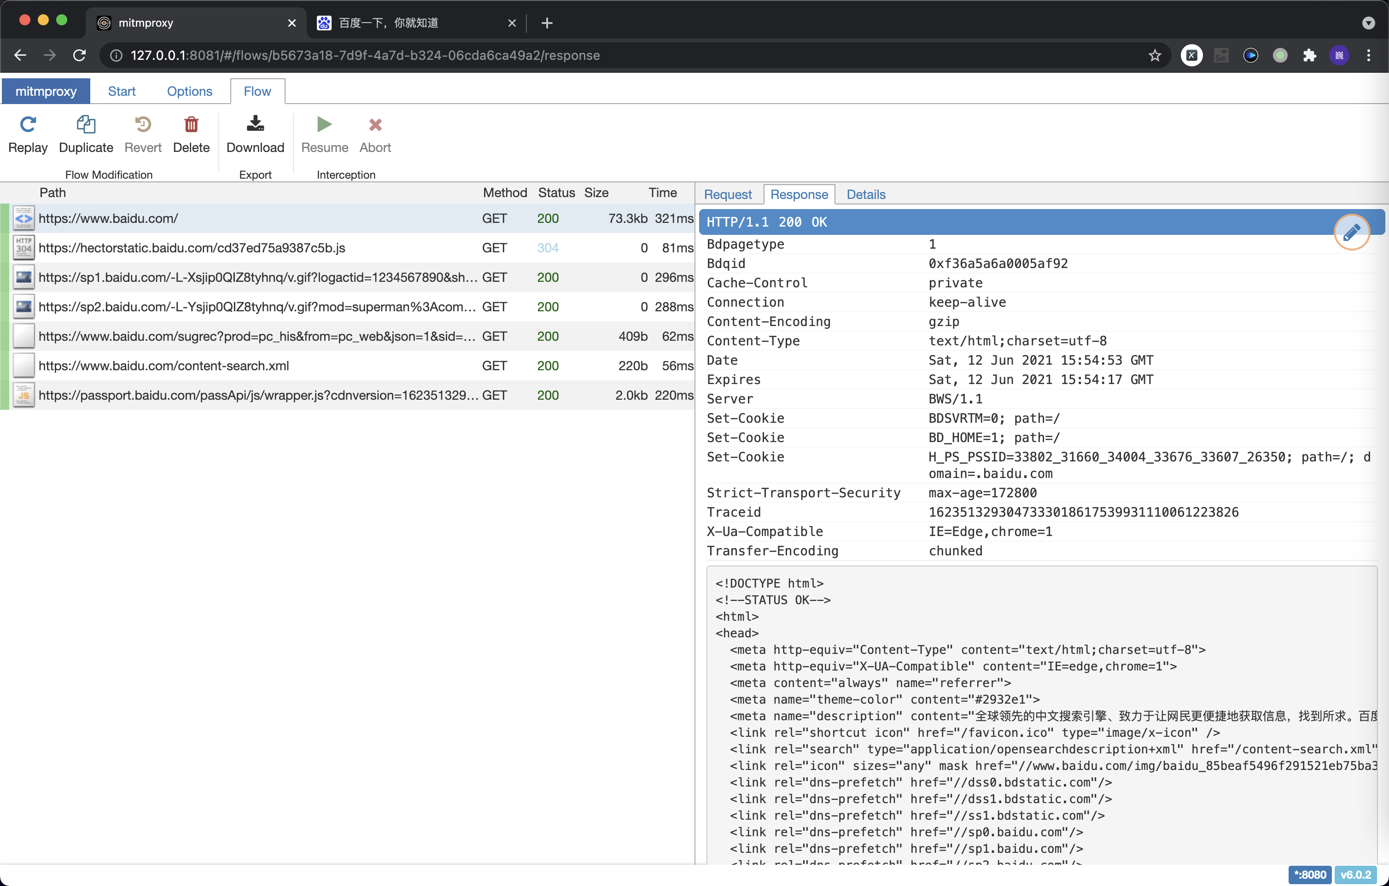Screen dimensions: 1389x886
Task: Click the v6.0.2 version badge
Action: 1355,874
